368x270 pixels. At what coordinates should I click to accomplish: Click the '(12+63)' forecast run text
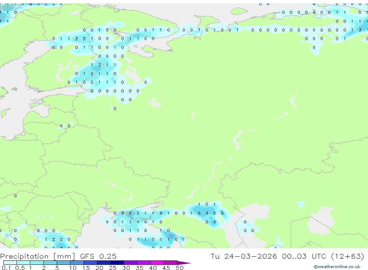(348, 256)
